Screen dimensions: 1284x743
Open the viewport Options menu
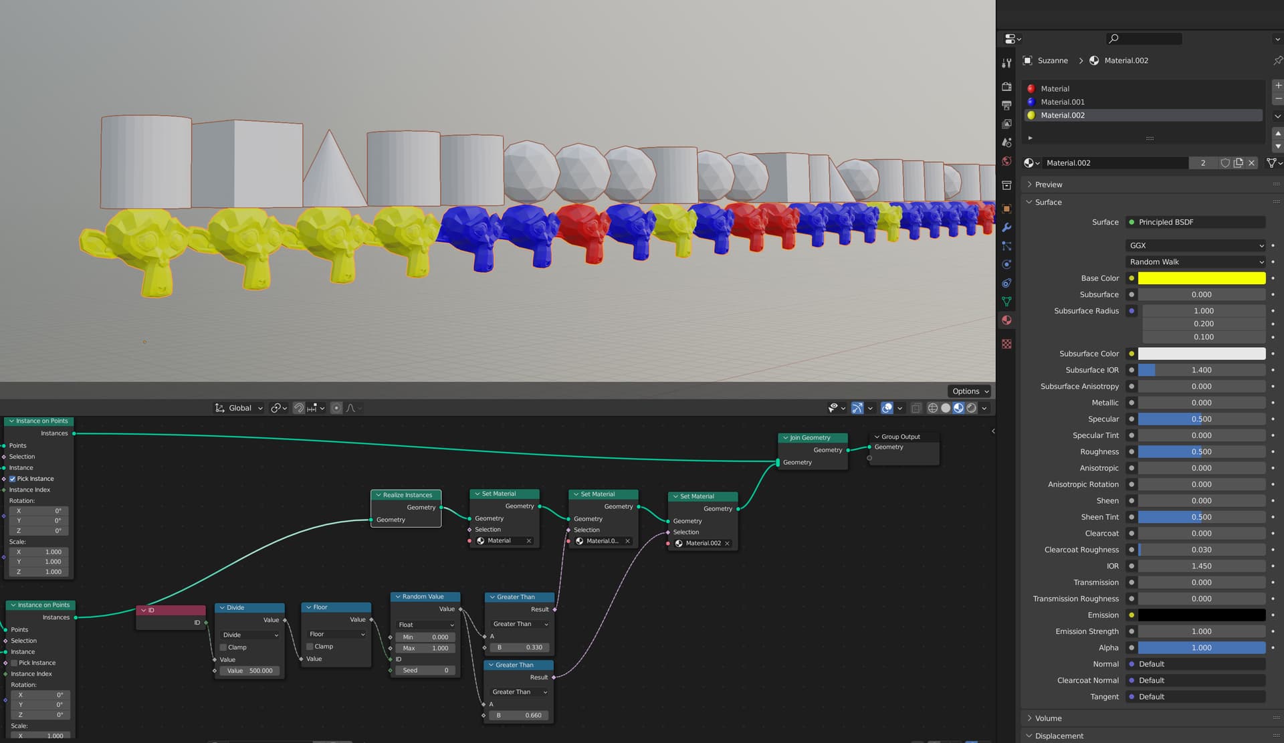pos(968,391)
